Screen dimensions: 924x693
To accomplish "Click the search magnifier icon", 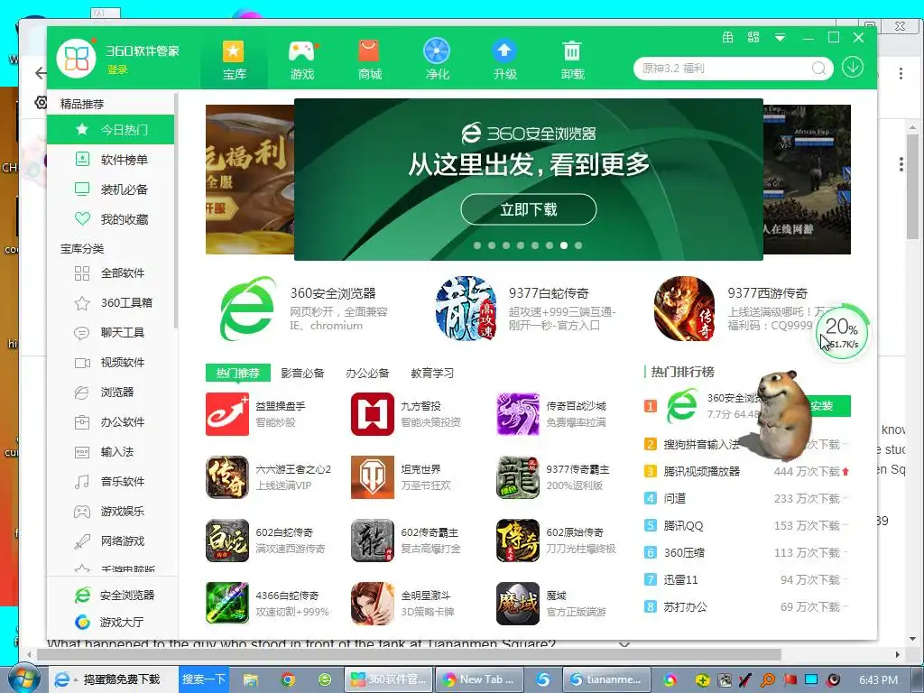I will [x=818, y=69].
